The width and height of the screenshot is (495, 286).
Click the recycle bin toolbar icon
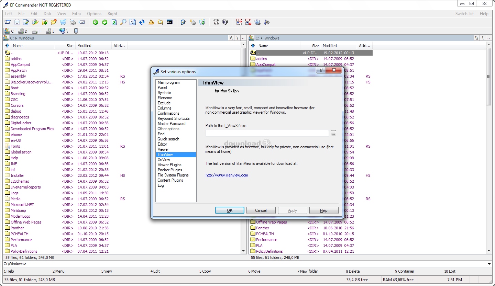click(202, 22)
